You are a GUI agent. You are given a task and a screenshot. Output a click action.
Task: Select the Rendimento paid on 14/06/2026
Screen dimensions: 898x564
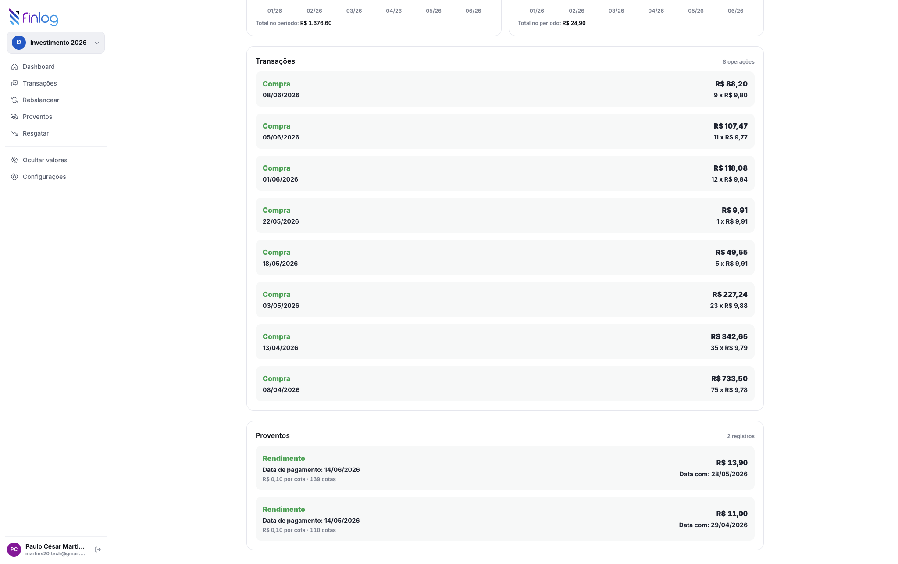pyautogui.click(x=505, y=468)
